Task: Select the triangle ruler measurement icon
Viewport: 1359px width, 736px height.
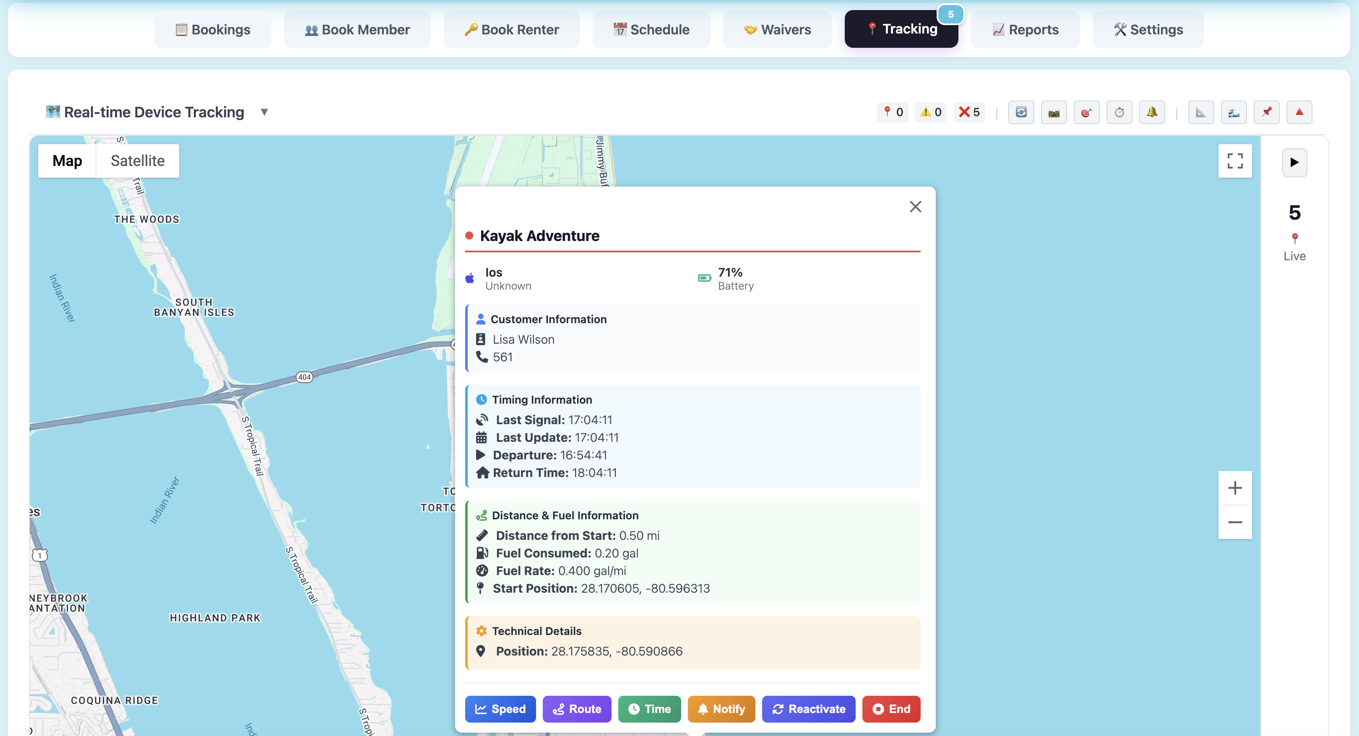Action: tap(1201, 112)
